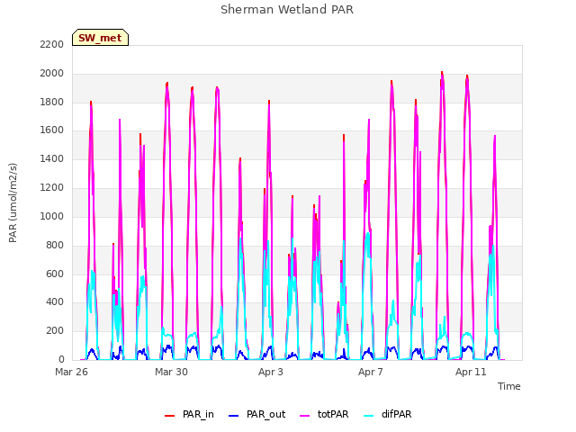Click the 600 y-axis tick label

tap(55, 274)
